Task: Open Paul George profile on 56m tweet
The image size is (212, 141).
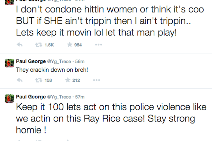Action: (31, 61)
